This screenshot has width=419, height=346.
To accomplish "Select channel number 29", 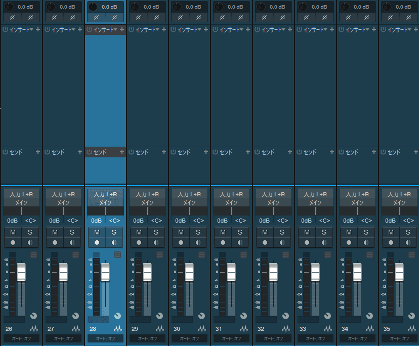I will pos(135,329).
